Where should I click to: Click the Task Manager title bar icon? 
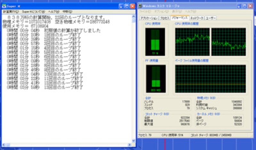coord(141,6)
